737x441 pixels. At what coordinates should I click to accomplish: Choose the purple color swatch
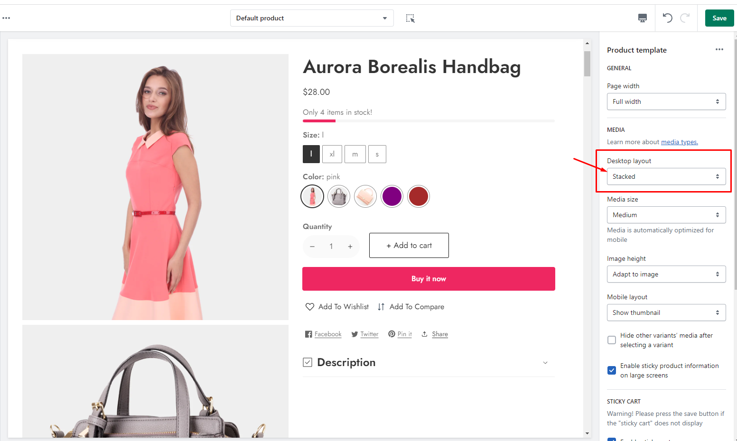point(392,196)
